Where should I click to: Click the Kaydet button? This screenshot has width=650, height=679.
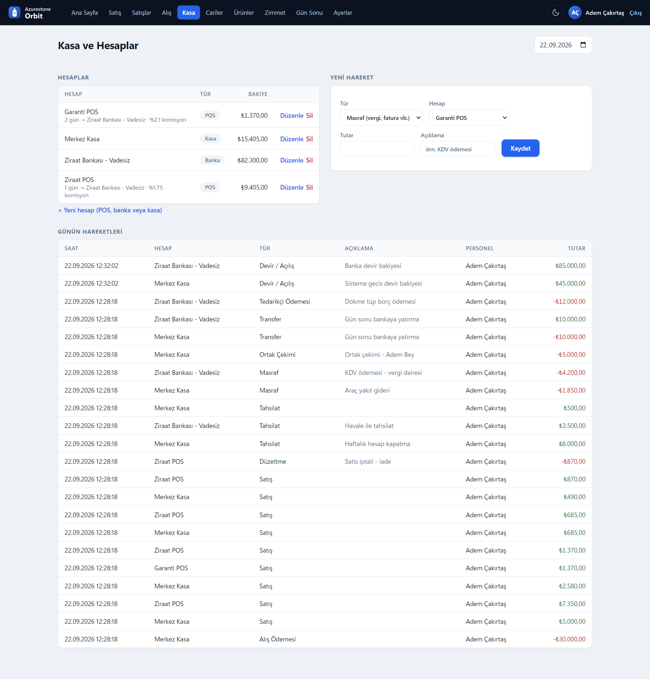(x=520, y=148)
